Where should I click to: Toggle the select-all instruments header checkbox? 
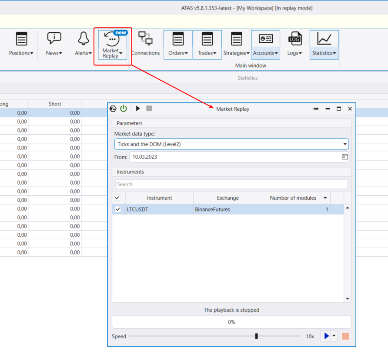tap(117, 198)
